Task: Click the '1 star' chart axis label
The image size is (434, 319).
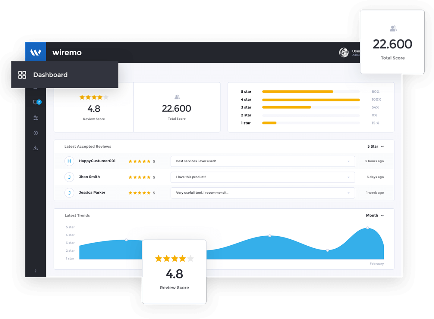Action: [x=70, y=259]
